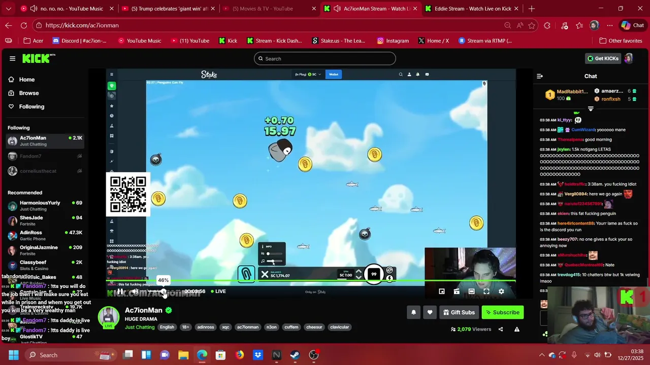Select the xqc tag

[x=225, y=327]
